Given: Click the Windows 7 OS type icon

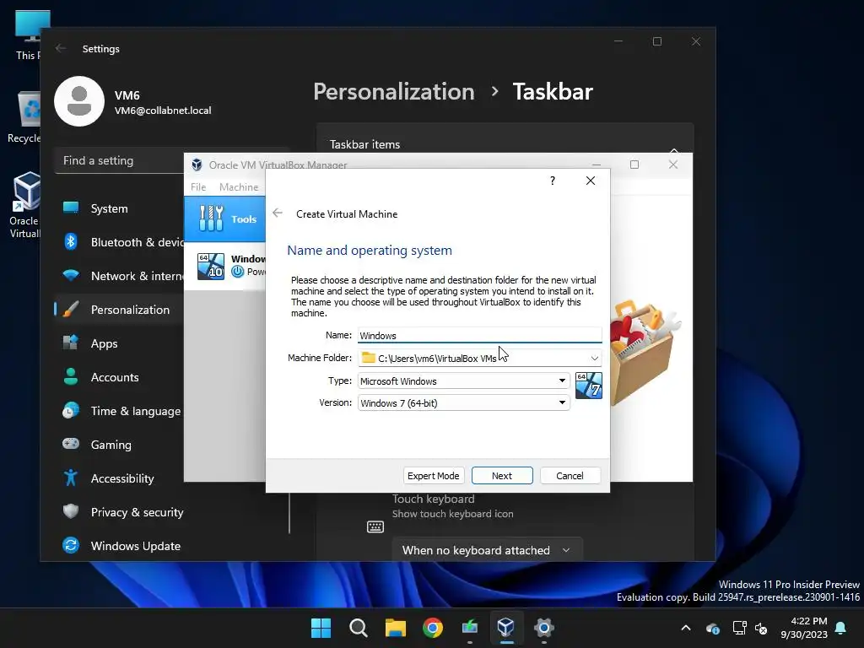Looking at the screenshot, I should pos(588,385).
